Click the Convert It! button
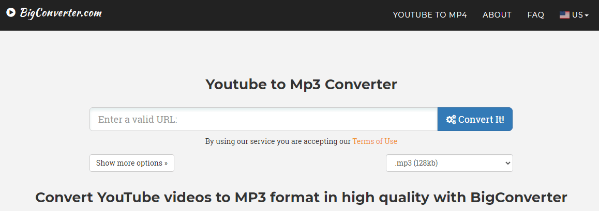The width and height of the screenshot is (599, 211). tap(475, 119)
